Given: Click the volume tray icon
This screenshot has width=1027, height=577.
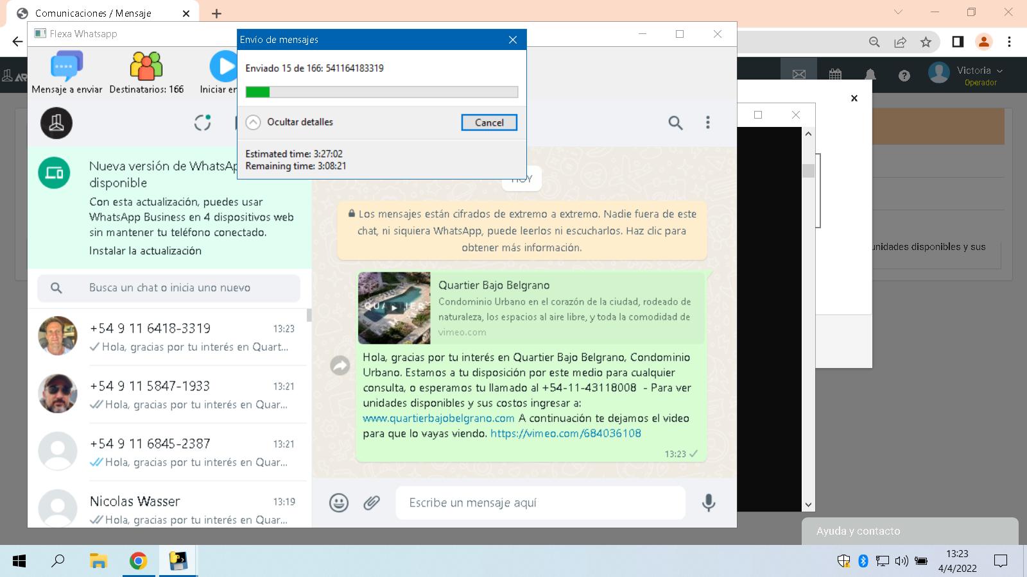Looking at the screenshot, I should click(901, 561).
